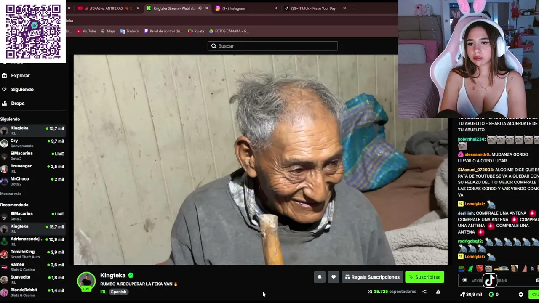Select the red face emote in chat
The width and height of the screenshot is (539, 303).
click(x=479, y=268)
